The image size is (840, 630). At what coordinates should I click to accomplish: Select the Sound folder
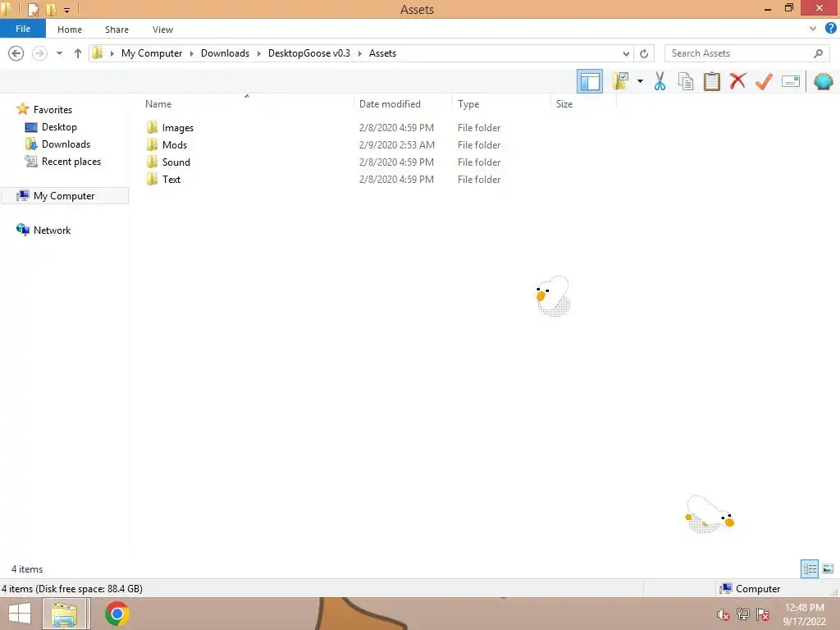point(176,162)
